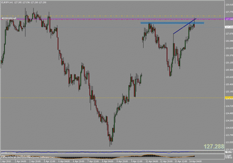The height and width of the screenshot is (163, 233).
Task: Click the 14 Apr 04:00 time label
Action: (x=195, y=161)
